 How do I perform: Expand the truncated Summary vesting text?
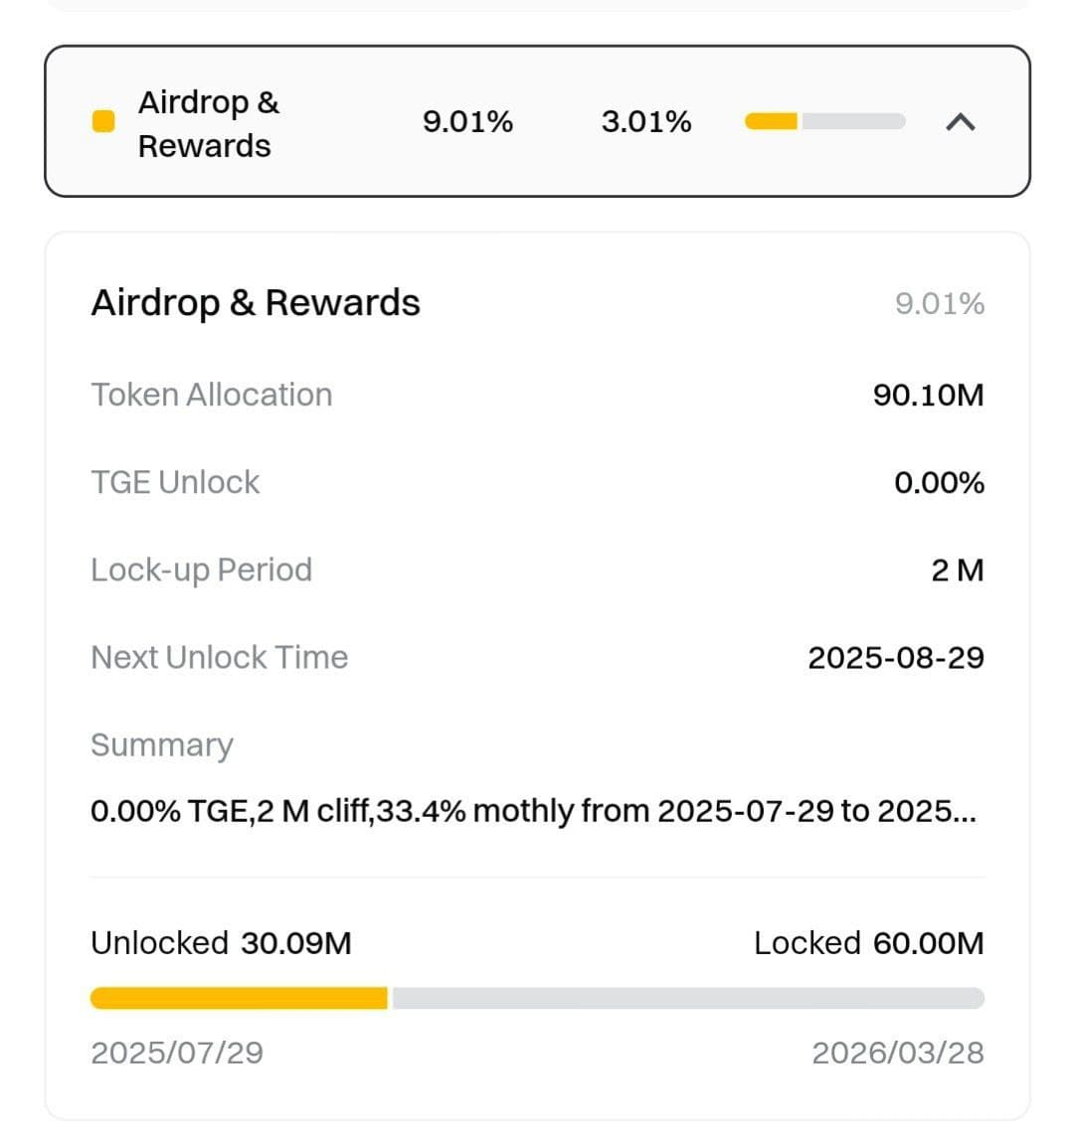point(533,811)
